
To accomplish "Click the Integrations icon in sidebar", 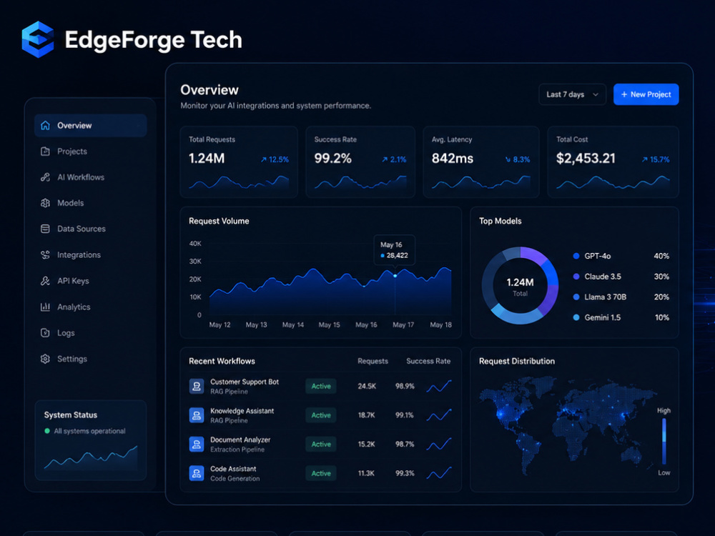I will click(45, 255).
